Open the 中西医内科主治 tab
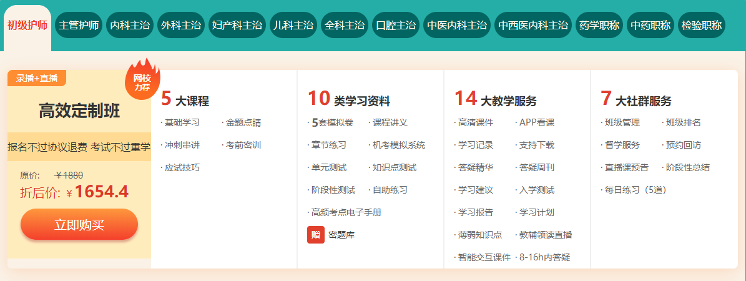 tap(533, 26)
